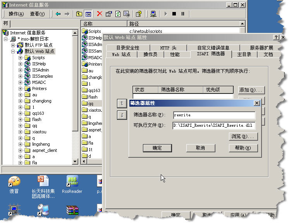
Task: Click the Pause item toolbar button
Action: pos(182,14)
